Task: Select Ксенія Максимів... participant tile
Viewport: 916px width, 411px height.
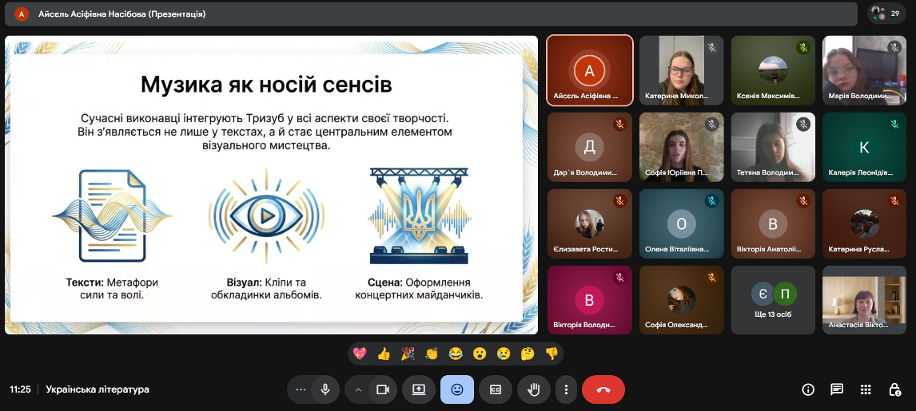Action: [773, 70]
